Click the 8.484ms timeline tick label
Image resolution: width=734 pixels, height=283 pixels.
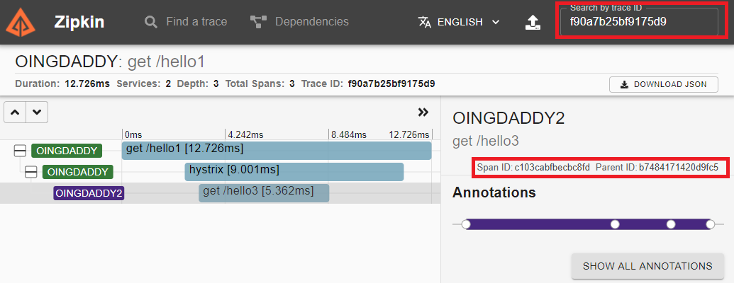pyautogui.click(x=349, y=135)
